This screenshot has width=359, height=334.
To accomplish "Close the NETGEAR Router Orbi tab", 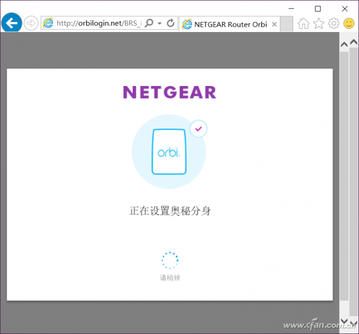I will coord(274,24).
